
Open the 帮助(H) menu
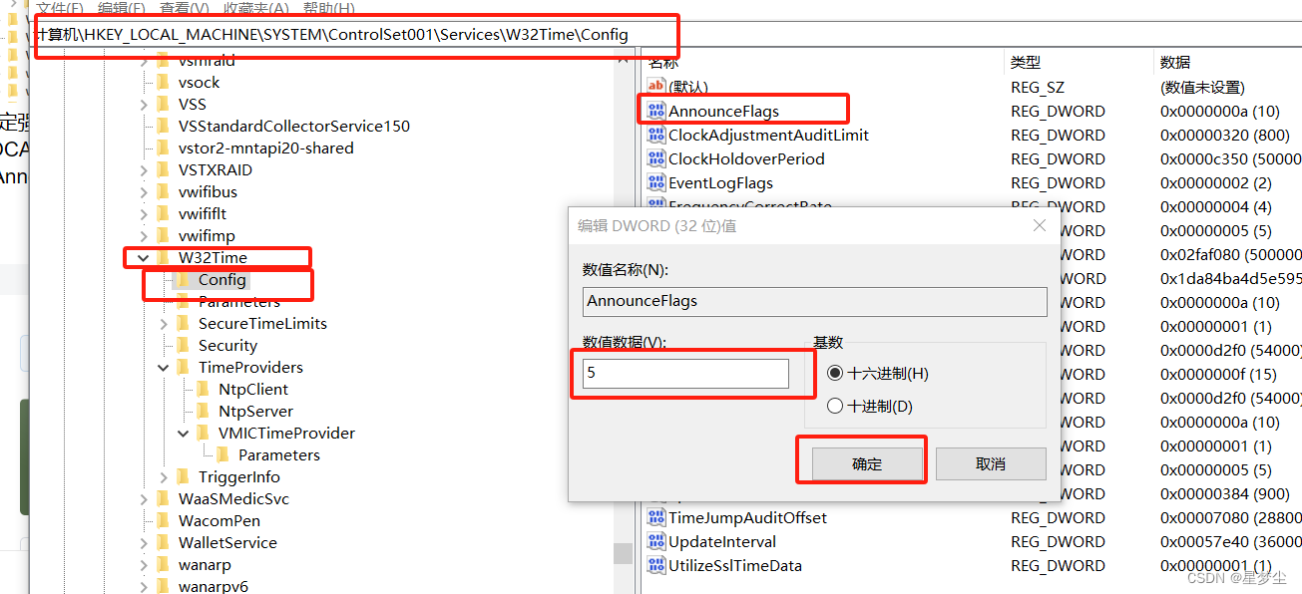point(327,7)
